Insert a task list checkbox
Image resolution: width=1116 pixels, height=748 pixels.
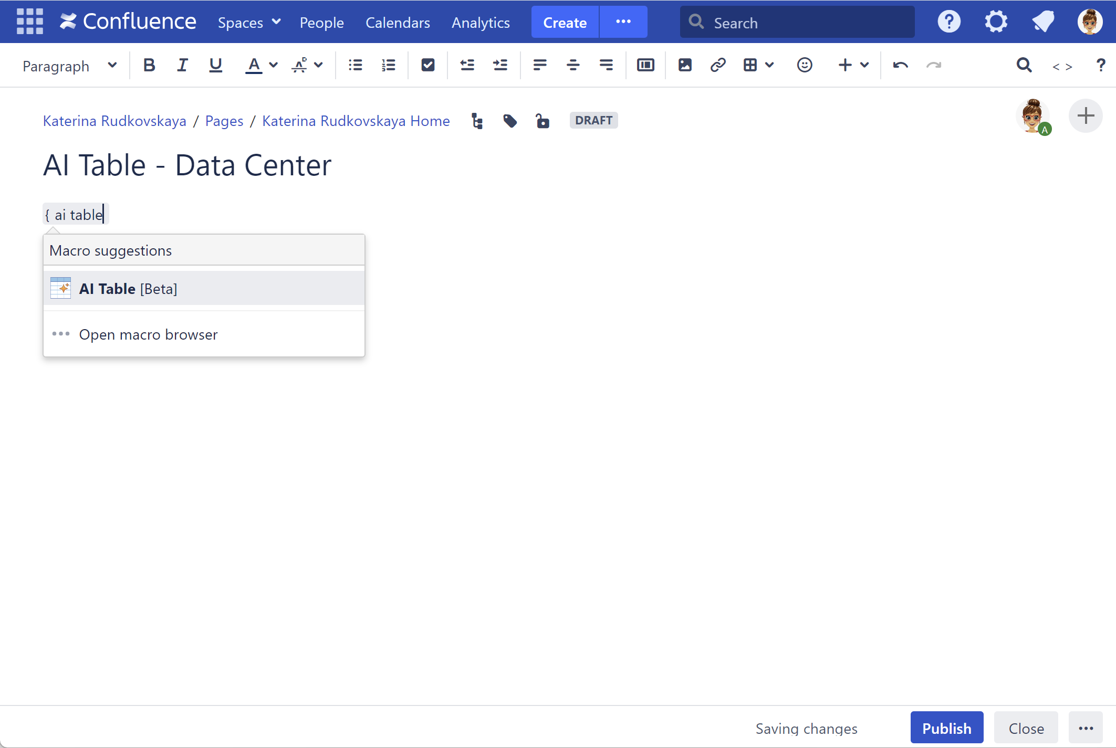[427, 65]
